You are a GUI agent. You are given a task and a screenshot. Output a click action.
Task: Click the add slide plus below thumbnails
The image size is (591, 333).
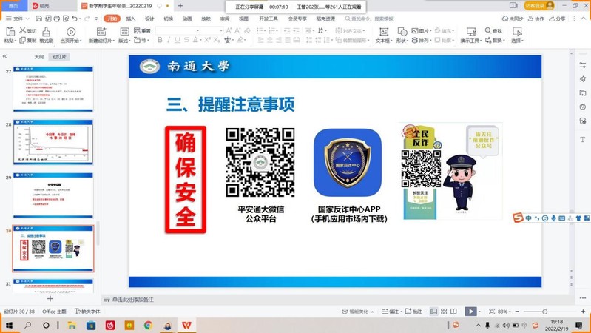pos(50,299)
